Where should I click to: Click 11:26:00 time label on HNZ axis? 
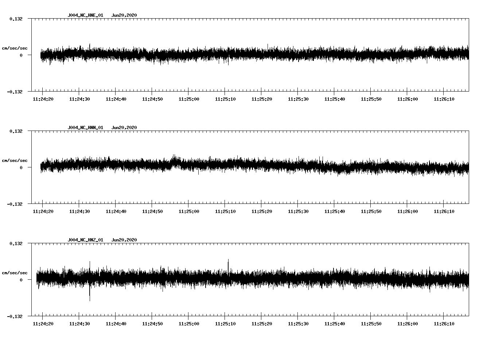[408, 324]
